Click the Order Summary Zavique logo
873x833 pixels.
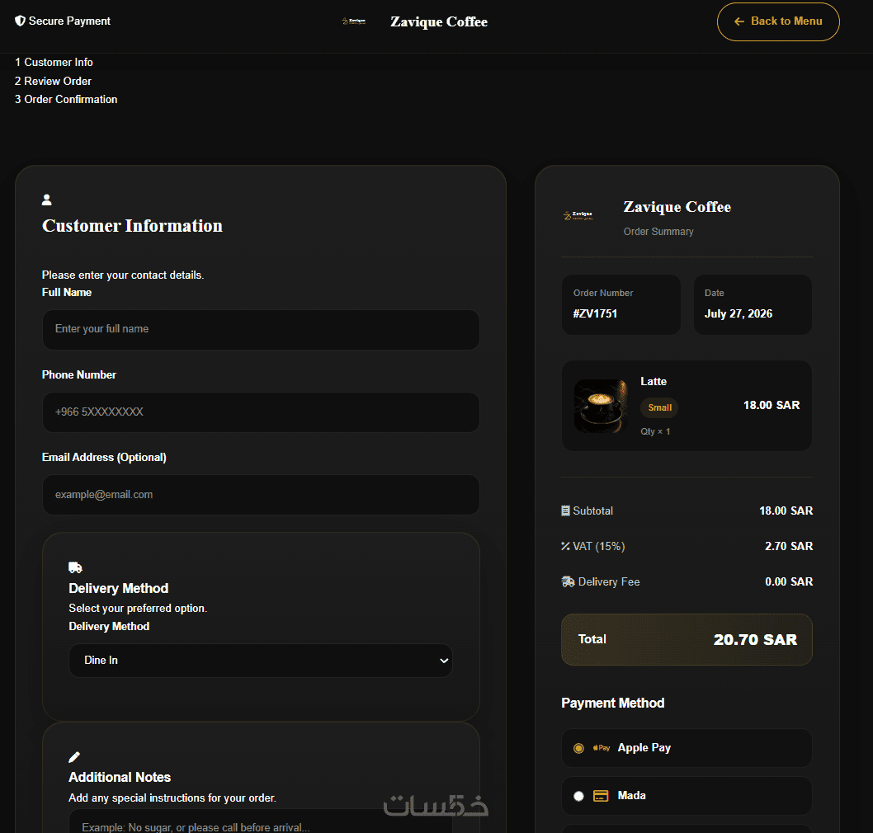pyautogui.click(x=578, y=215)
